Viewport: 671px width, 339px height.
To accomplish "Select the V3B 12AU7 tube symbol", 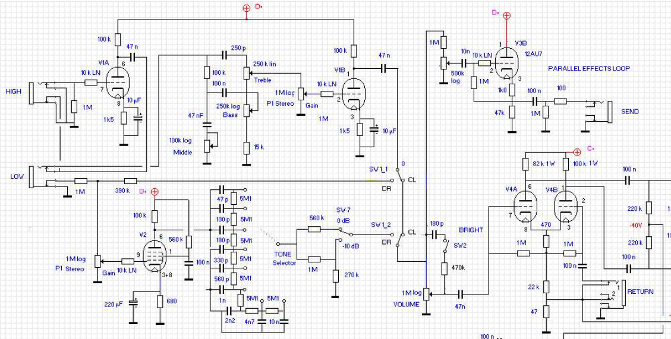I will pyautogui.click(x=506, y=62).
